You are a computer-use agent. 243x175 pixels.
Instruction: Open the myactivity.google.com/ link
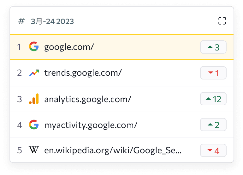click(91, 125)
